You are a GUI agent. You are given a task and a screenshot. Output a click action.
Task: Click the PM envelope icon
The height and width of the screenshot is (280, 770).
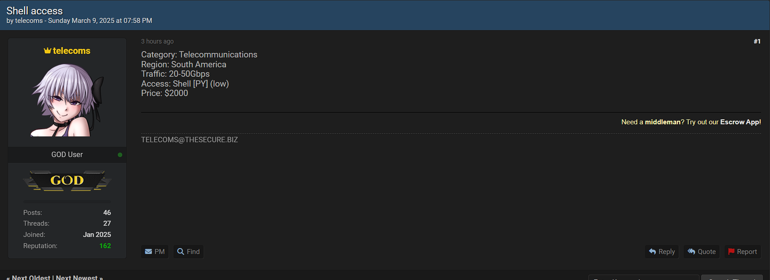click(x=148, y=252)
